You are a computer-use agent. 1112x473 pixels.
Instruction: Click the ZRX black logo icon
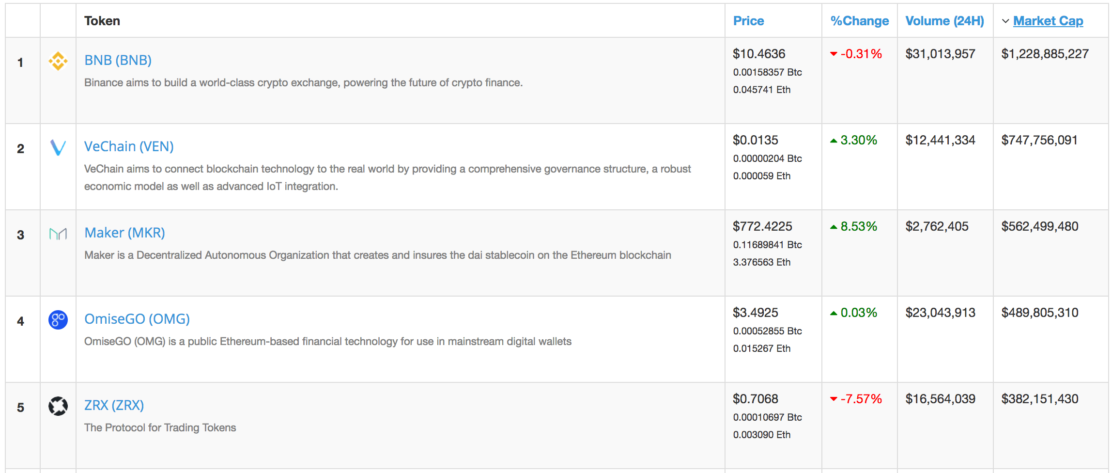[58, 407]
